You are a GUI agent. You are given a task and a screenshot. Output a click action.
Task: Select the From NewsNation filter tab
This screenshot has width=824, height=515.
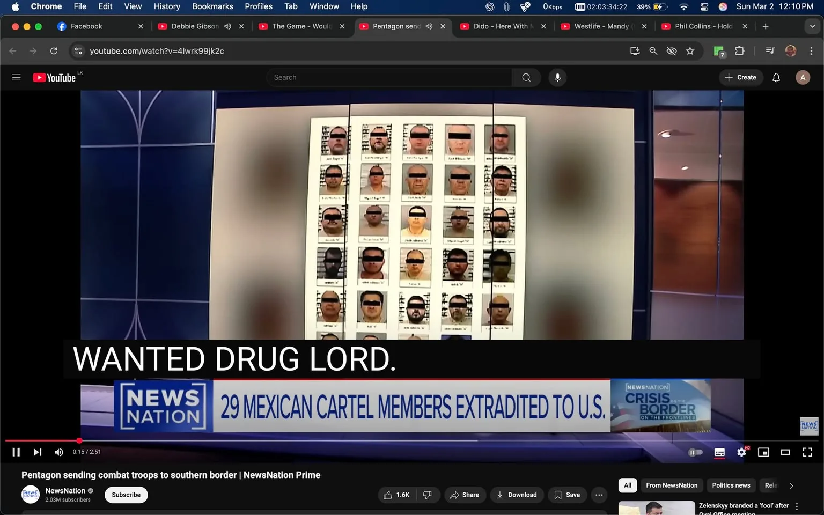point(671,485)
